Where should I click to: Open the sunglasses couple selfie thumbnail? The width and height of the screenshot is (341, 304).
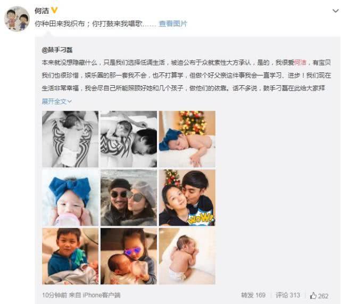129,198
